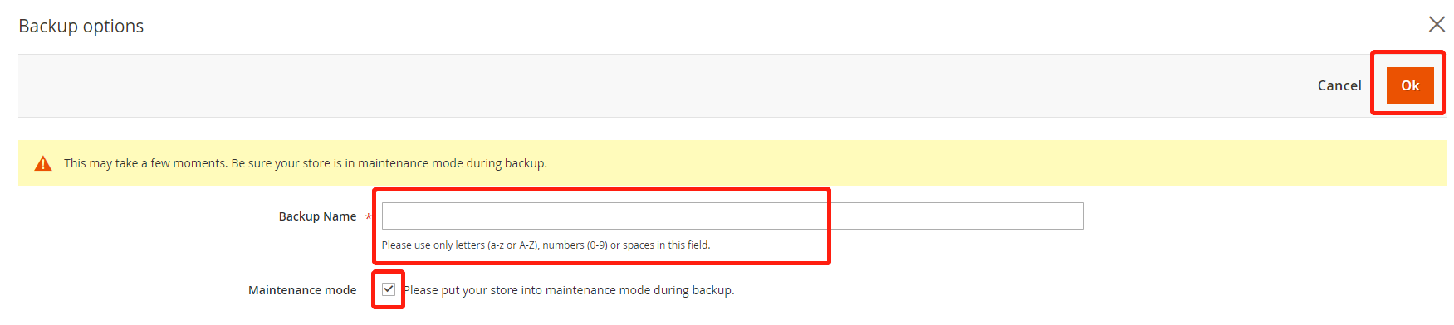Screen dimensions: 1454x325
Task: Click the right end of Backup Name input
Action: click(x=1071, y=216)
